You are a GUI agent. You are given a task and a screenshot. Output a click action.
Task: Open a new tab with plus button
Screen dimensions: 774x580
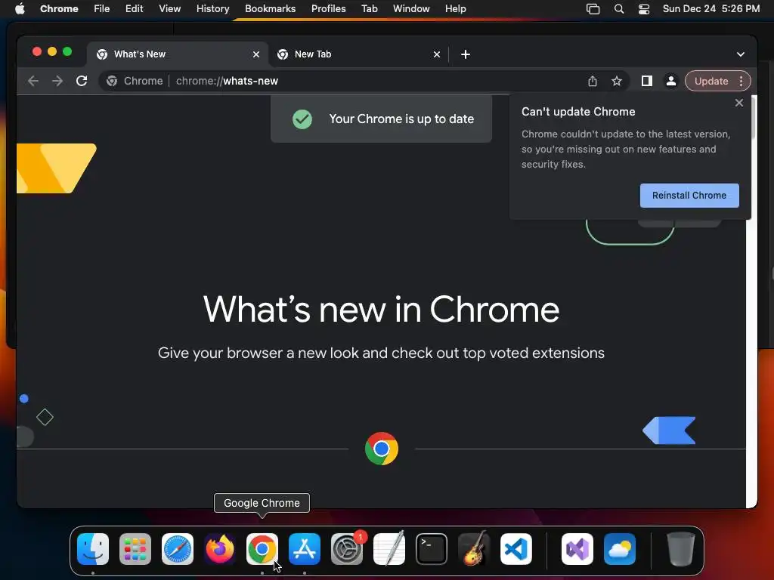click(x=466, y=54)
